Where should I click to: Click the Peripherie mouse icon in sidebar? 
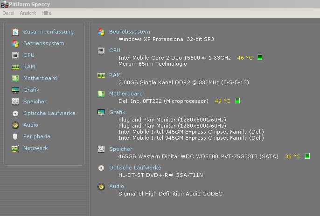tap(15, 136)
